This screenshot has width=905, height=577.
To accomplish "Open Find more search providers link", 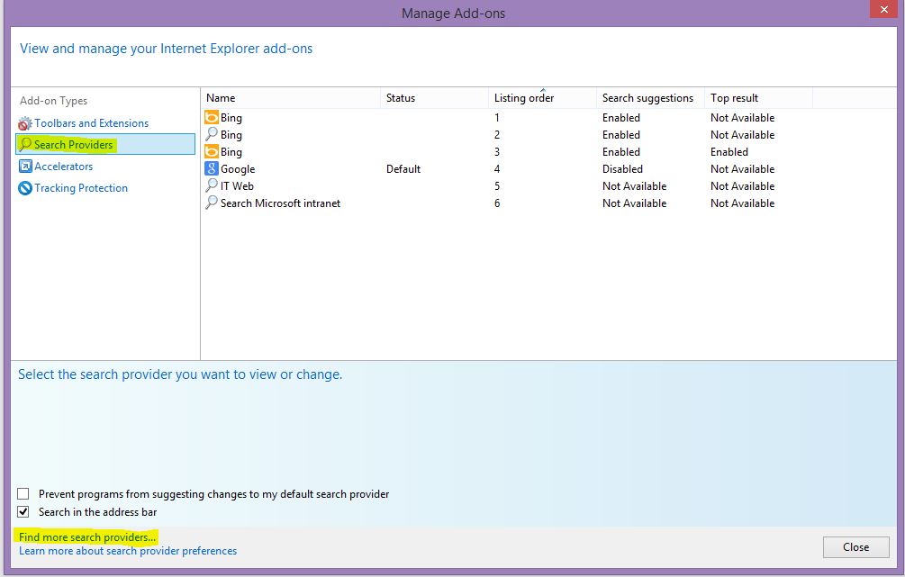I will coord(87,537).
